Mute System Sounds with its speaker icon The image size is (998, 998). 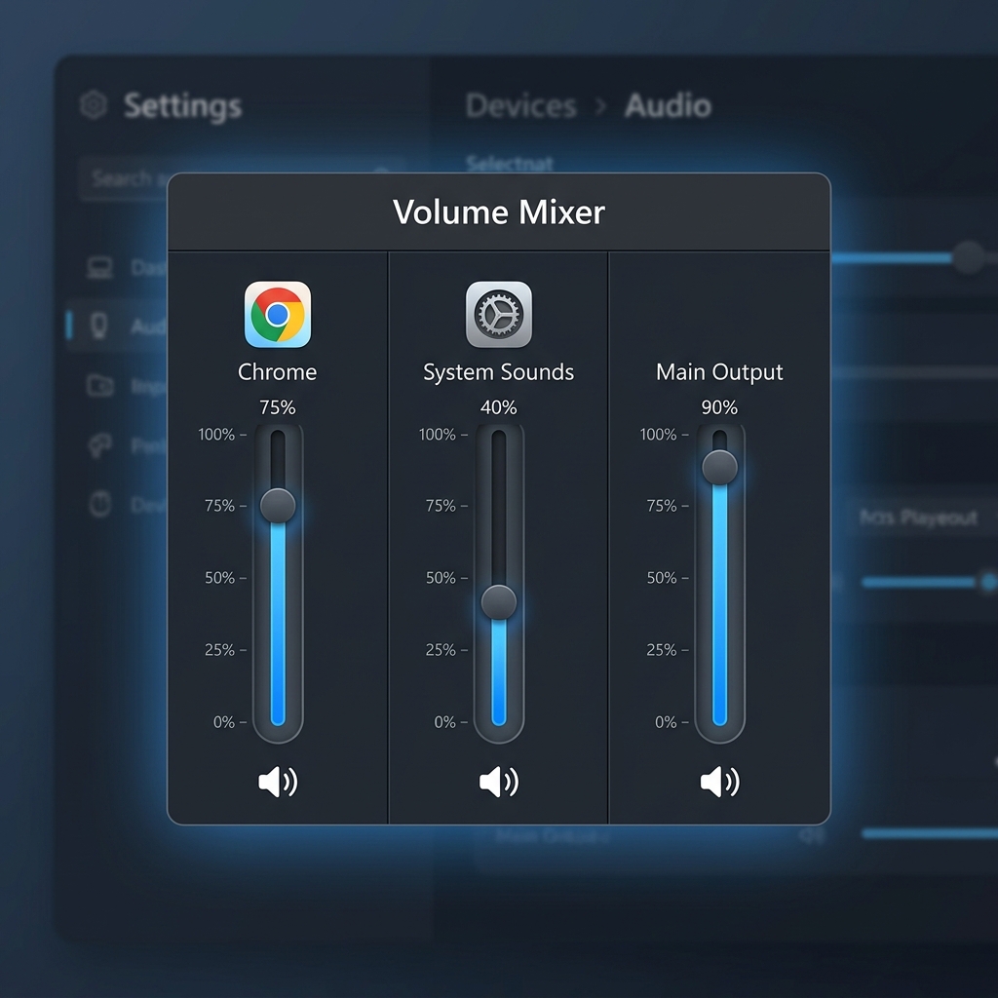tap(498, 782)
